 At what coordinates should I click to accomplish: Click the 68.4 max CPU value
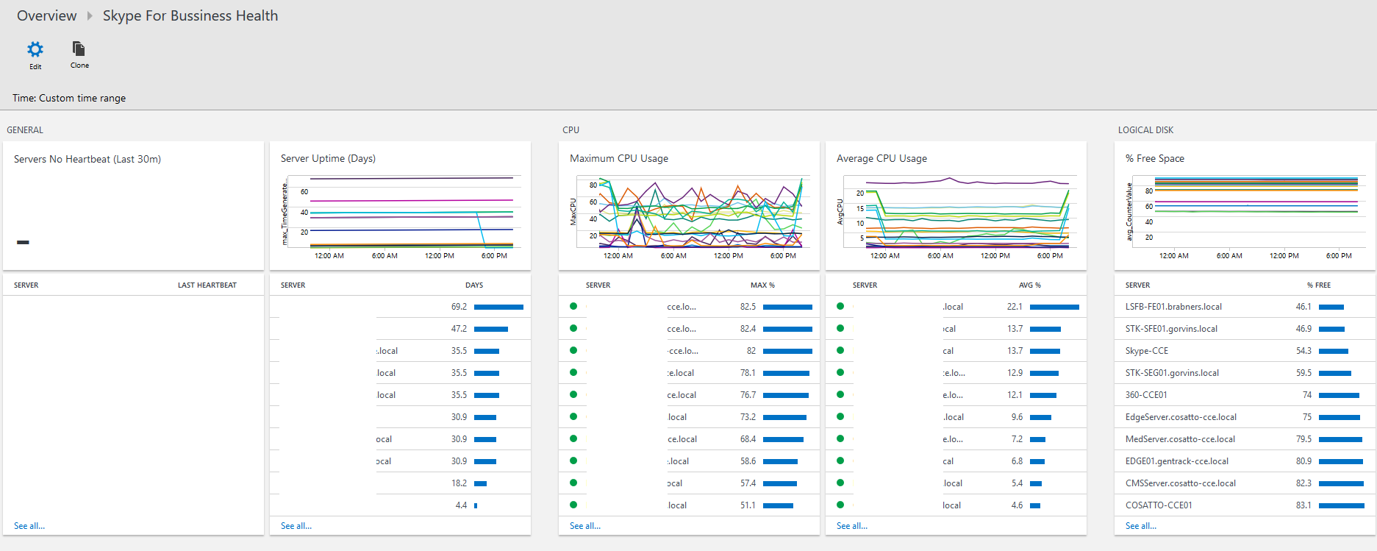coord(748,439)
